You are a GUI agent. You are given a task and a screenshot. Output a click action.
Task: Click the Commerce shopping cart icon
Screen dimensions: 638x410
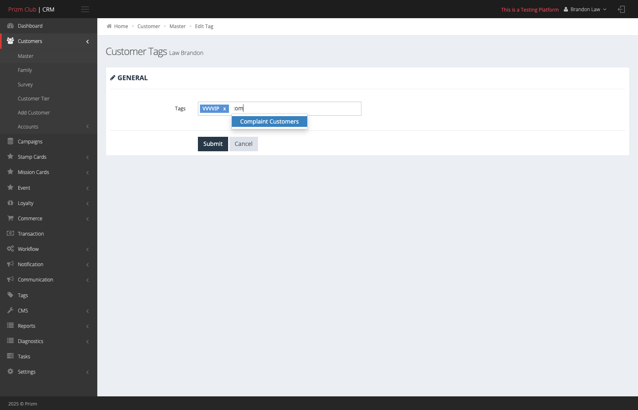10,218
